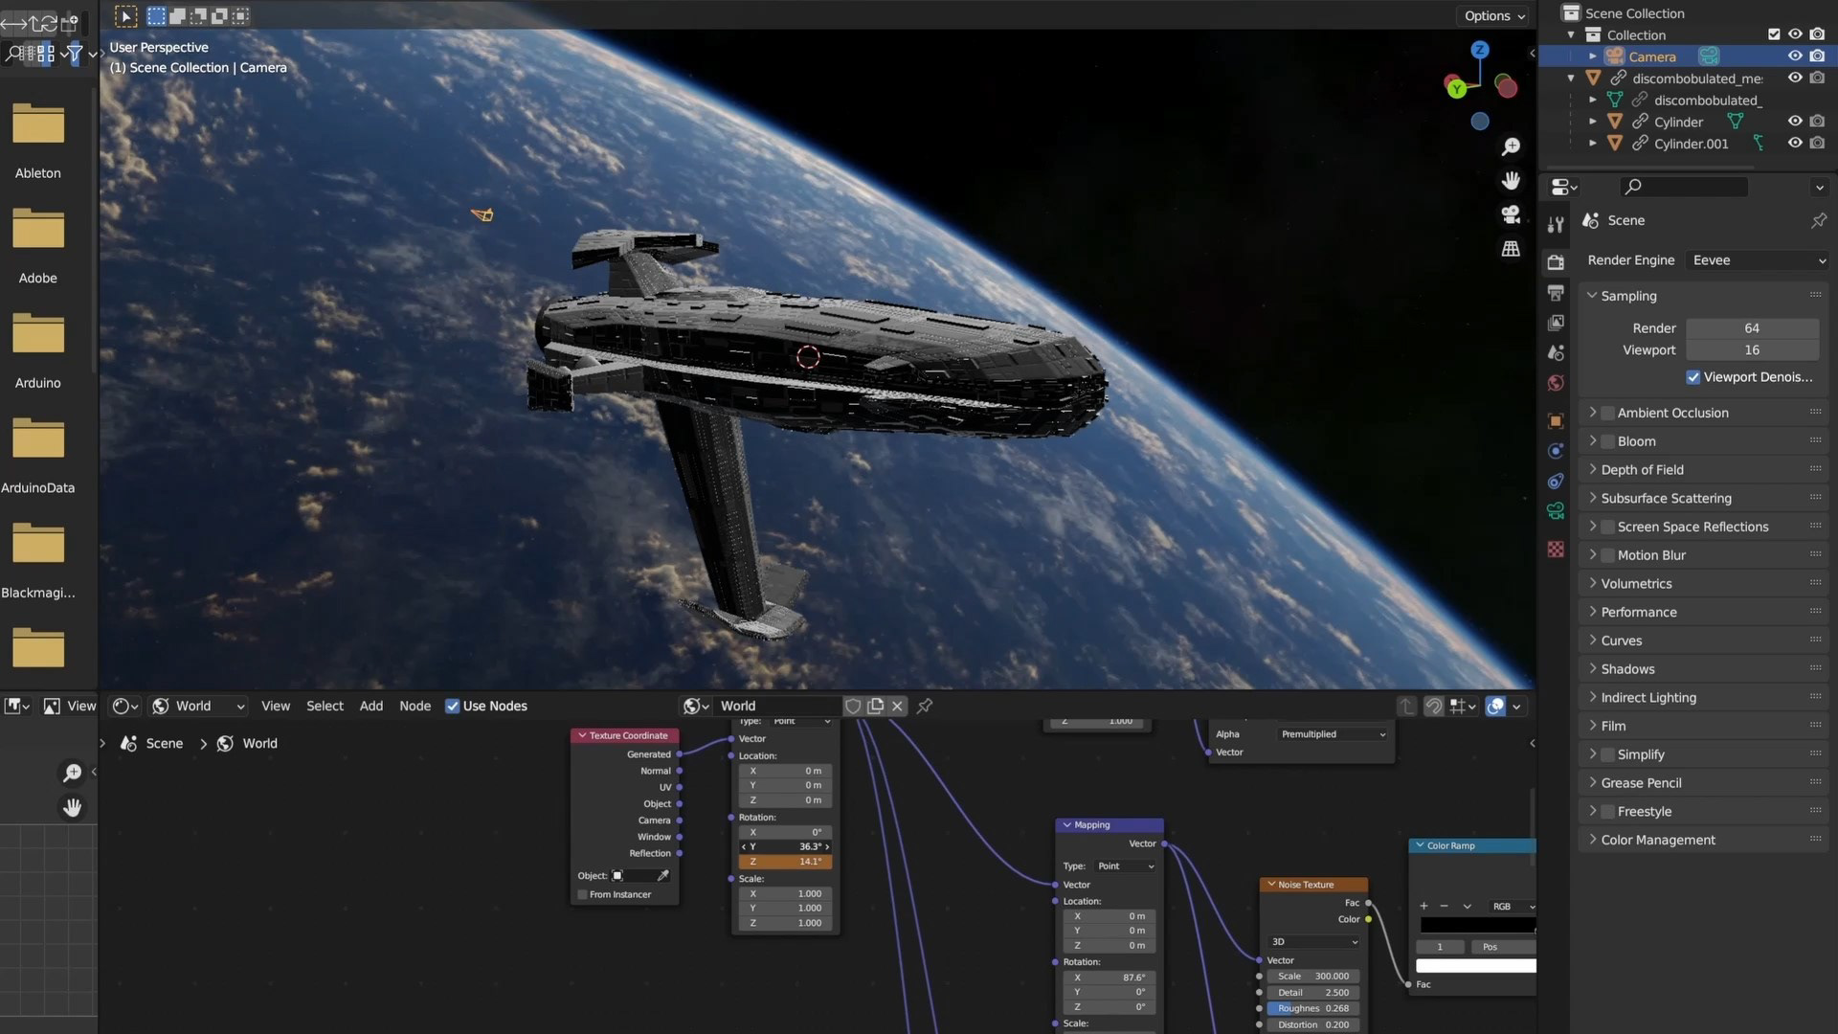Open the Options dropdown in viewport
Viewport: 1838px width, 1034px height.
pyautogui.click(x=1494, y=16)
